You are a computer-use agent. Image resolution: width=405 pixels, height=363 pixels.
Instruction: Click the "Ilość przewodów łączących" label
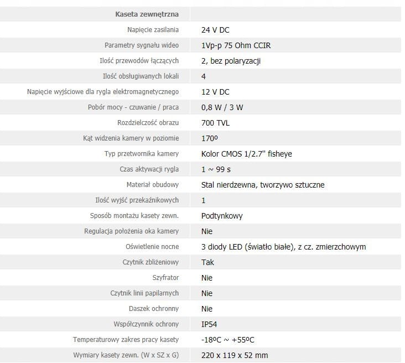pyautogui.click(x=145, y=61)
